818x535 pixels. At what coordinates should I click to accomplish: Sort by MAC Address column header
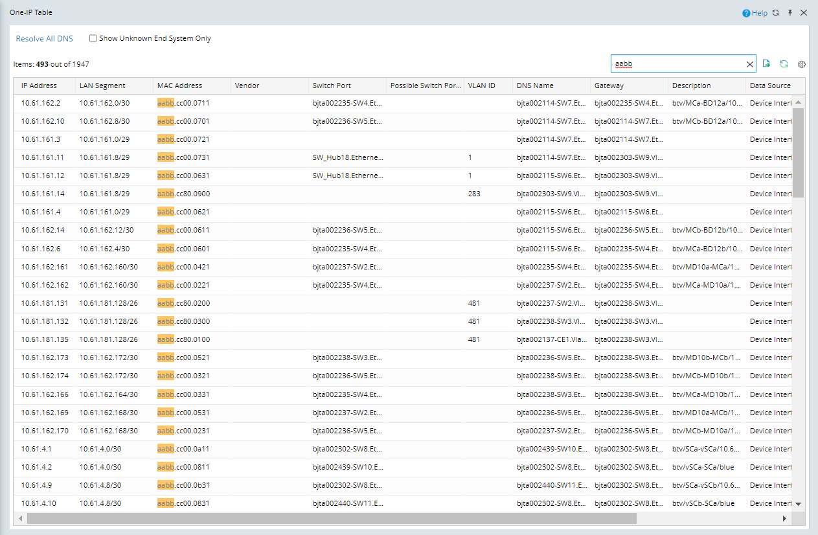[179, 85]
